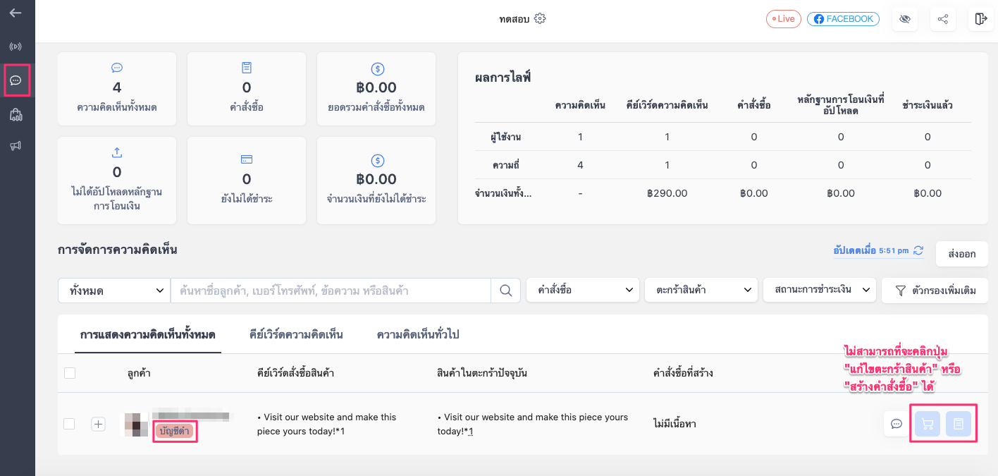Viewport: 998px width, 476px height.
Task: Click the exit icon in the header
Action: coord(981,19)
